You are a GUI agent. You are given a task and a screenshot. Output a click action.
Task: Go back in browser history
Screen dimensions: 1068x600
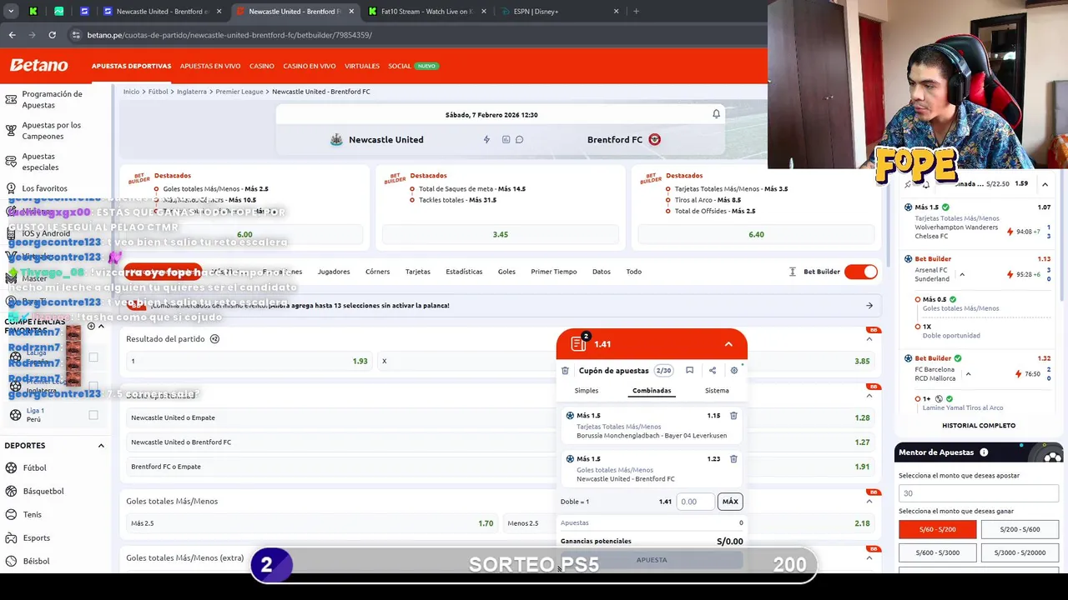12,35
